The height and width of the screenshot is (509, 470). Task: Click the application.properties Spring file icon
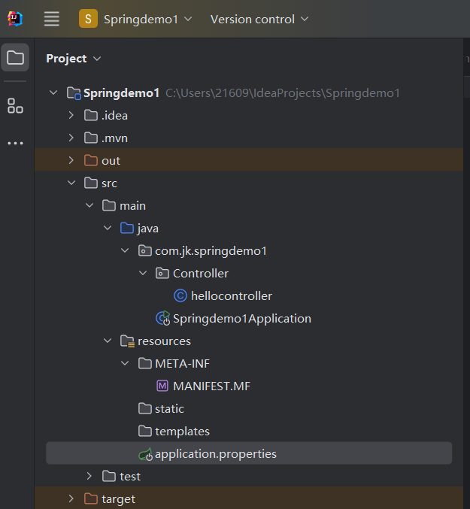(x=145, y=454)
